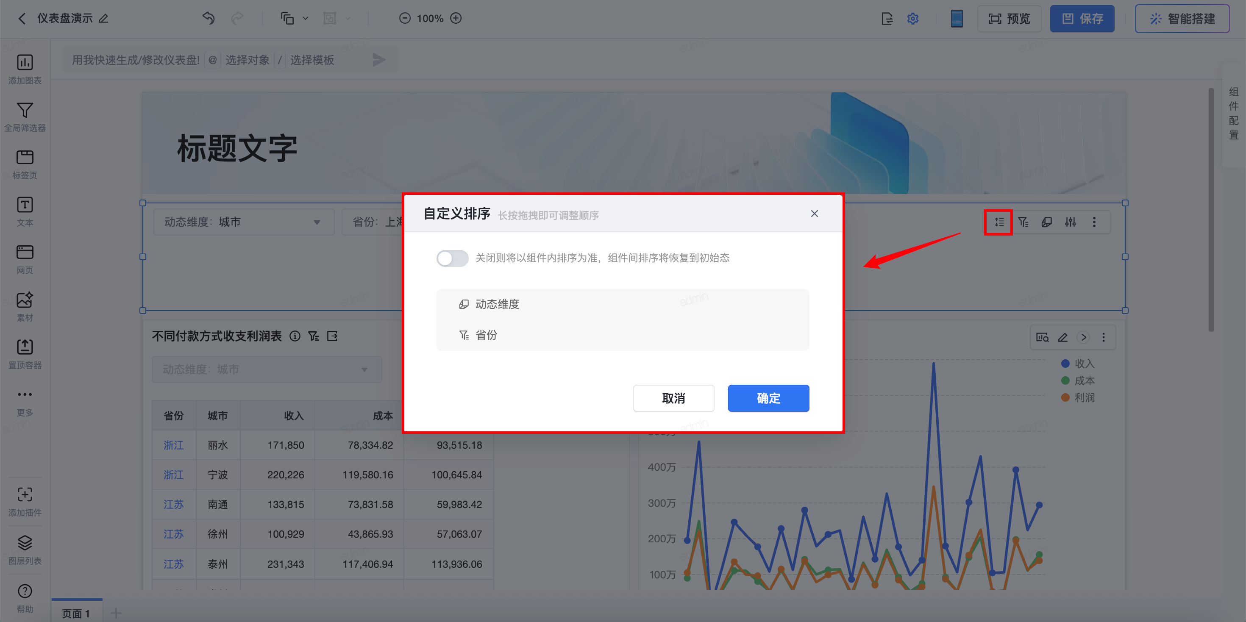Open the copy tool dropdown arrow
This screenshot has width=1246, height=622.
coord(305,18)
